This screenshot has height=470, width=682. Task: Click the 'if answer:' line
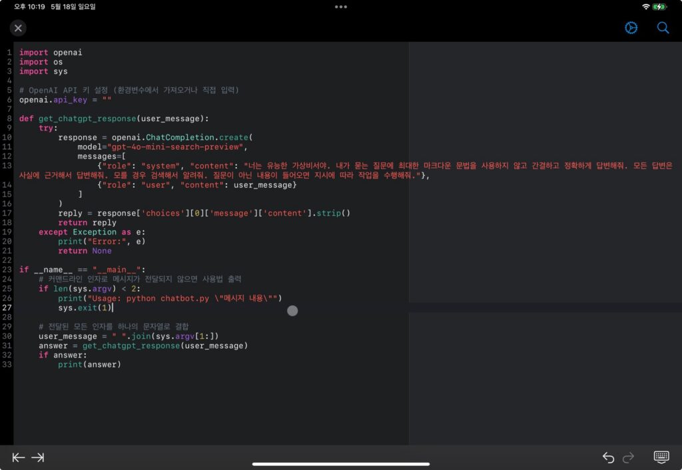[x=63, y=355]
